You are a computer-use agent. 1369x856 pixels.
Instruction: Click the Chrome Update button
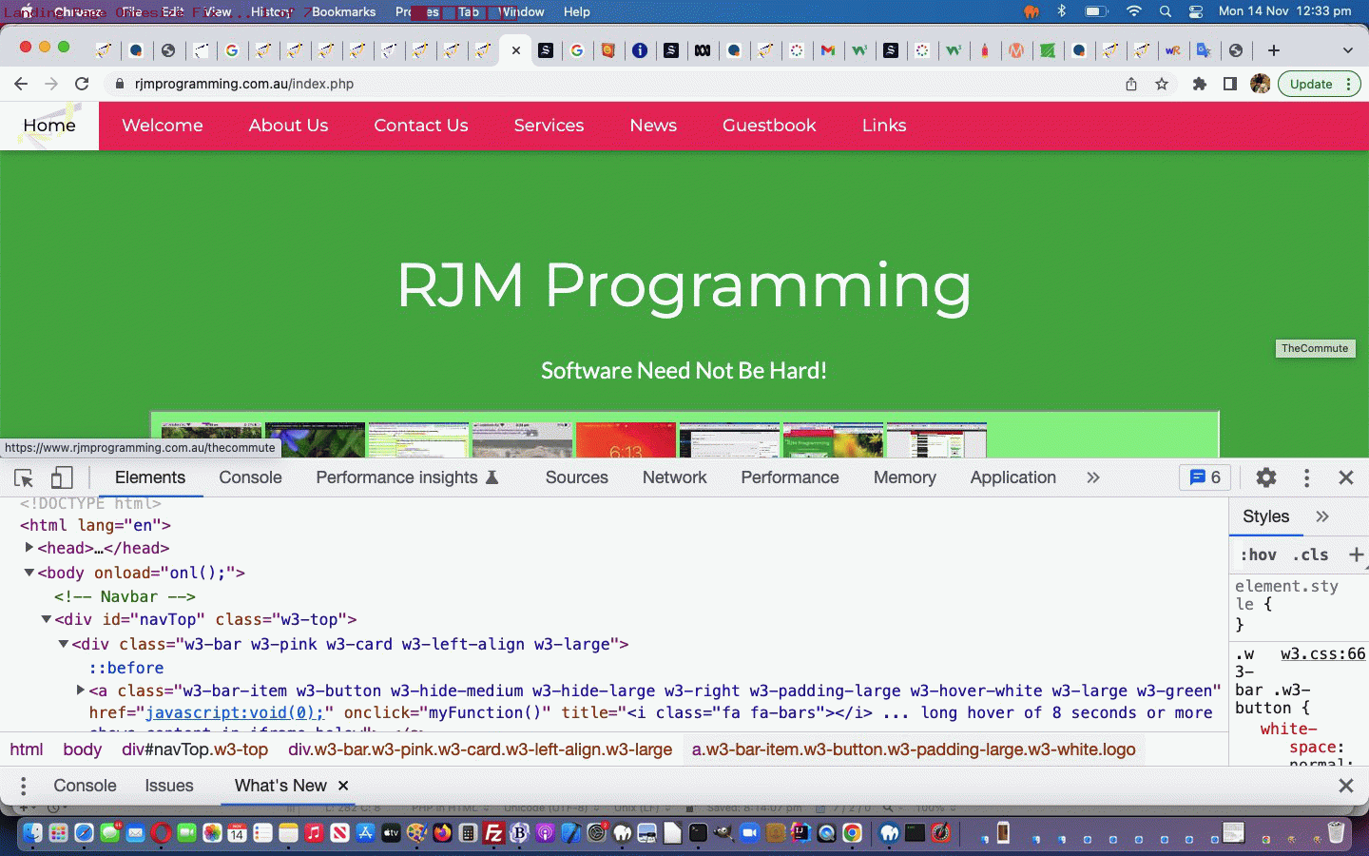[x=1321, y=84]
